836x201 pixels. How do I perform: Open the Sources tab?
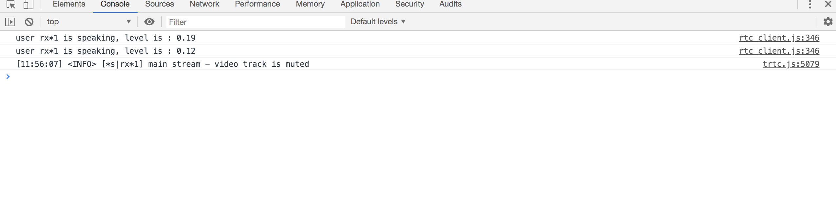pyautogui.click(x=160, y=4)
